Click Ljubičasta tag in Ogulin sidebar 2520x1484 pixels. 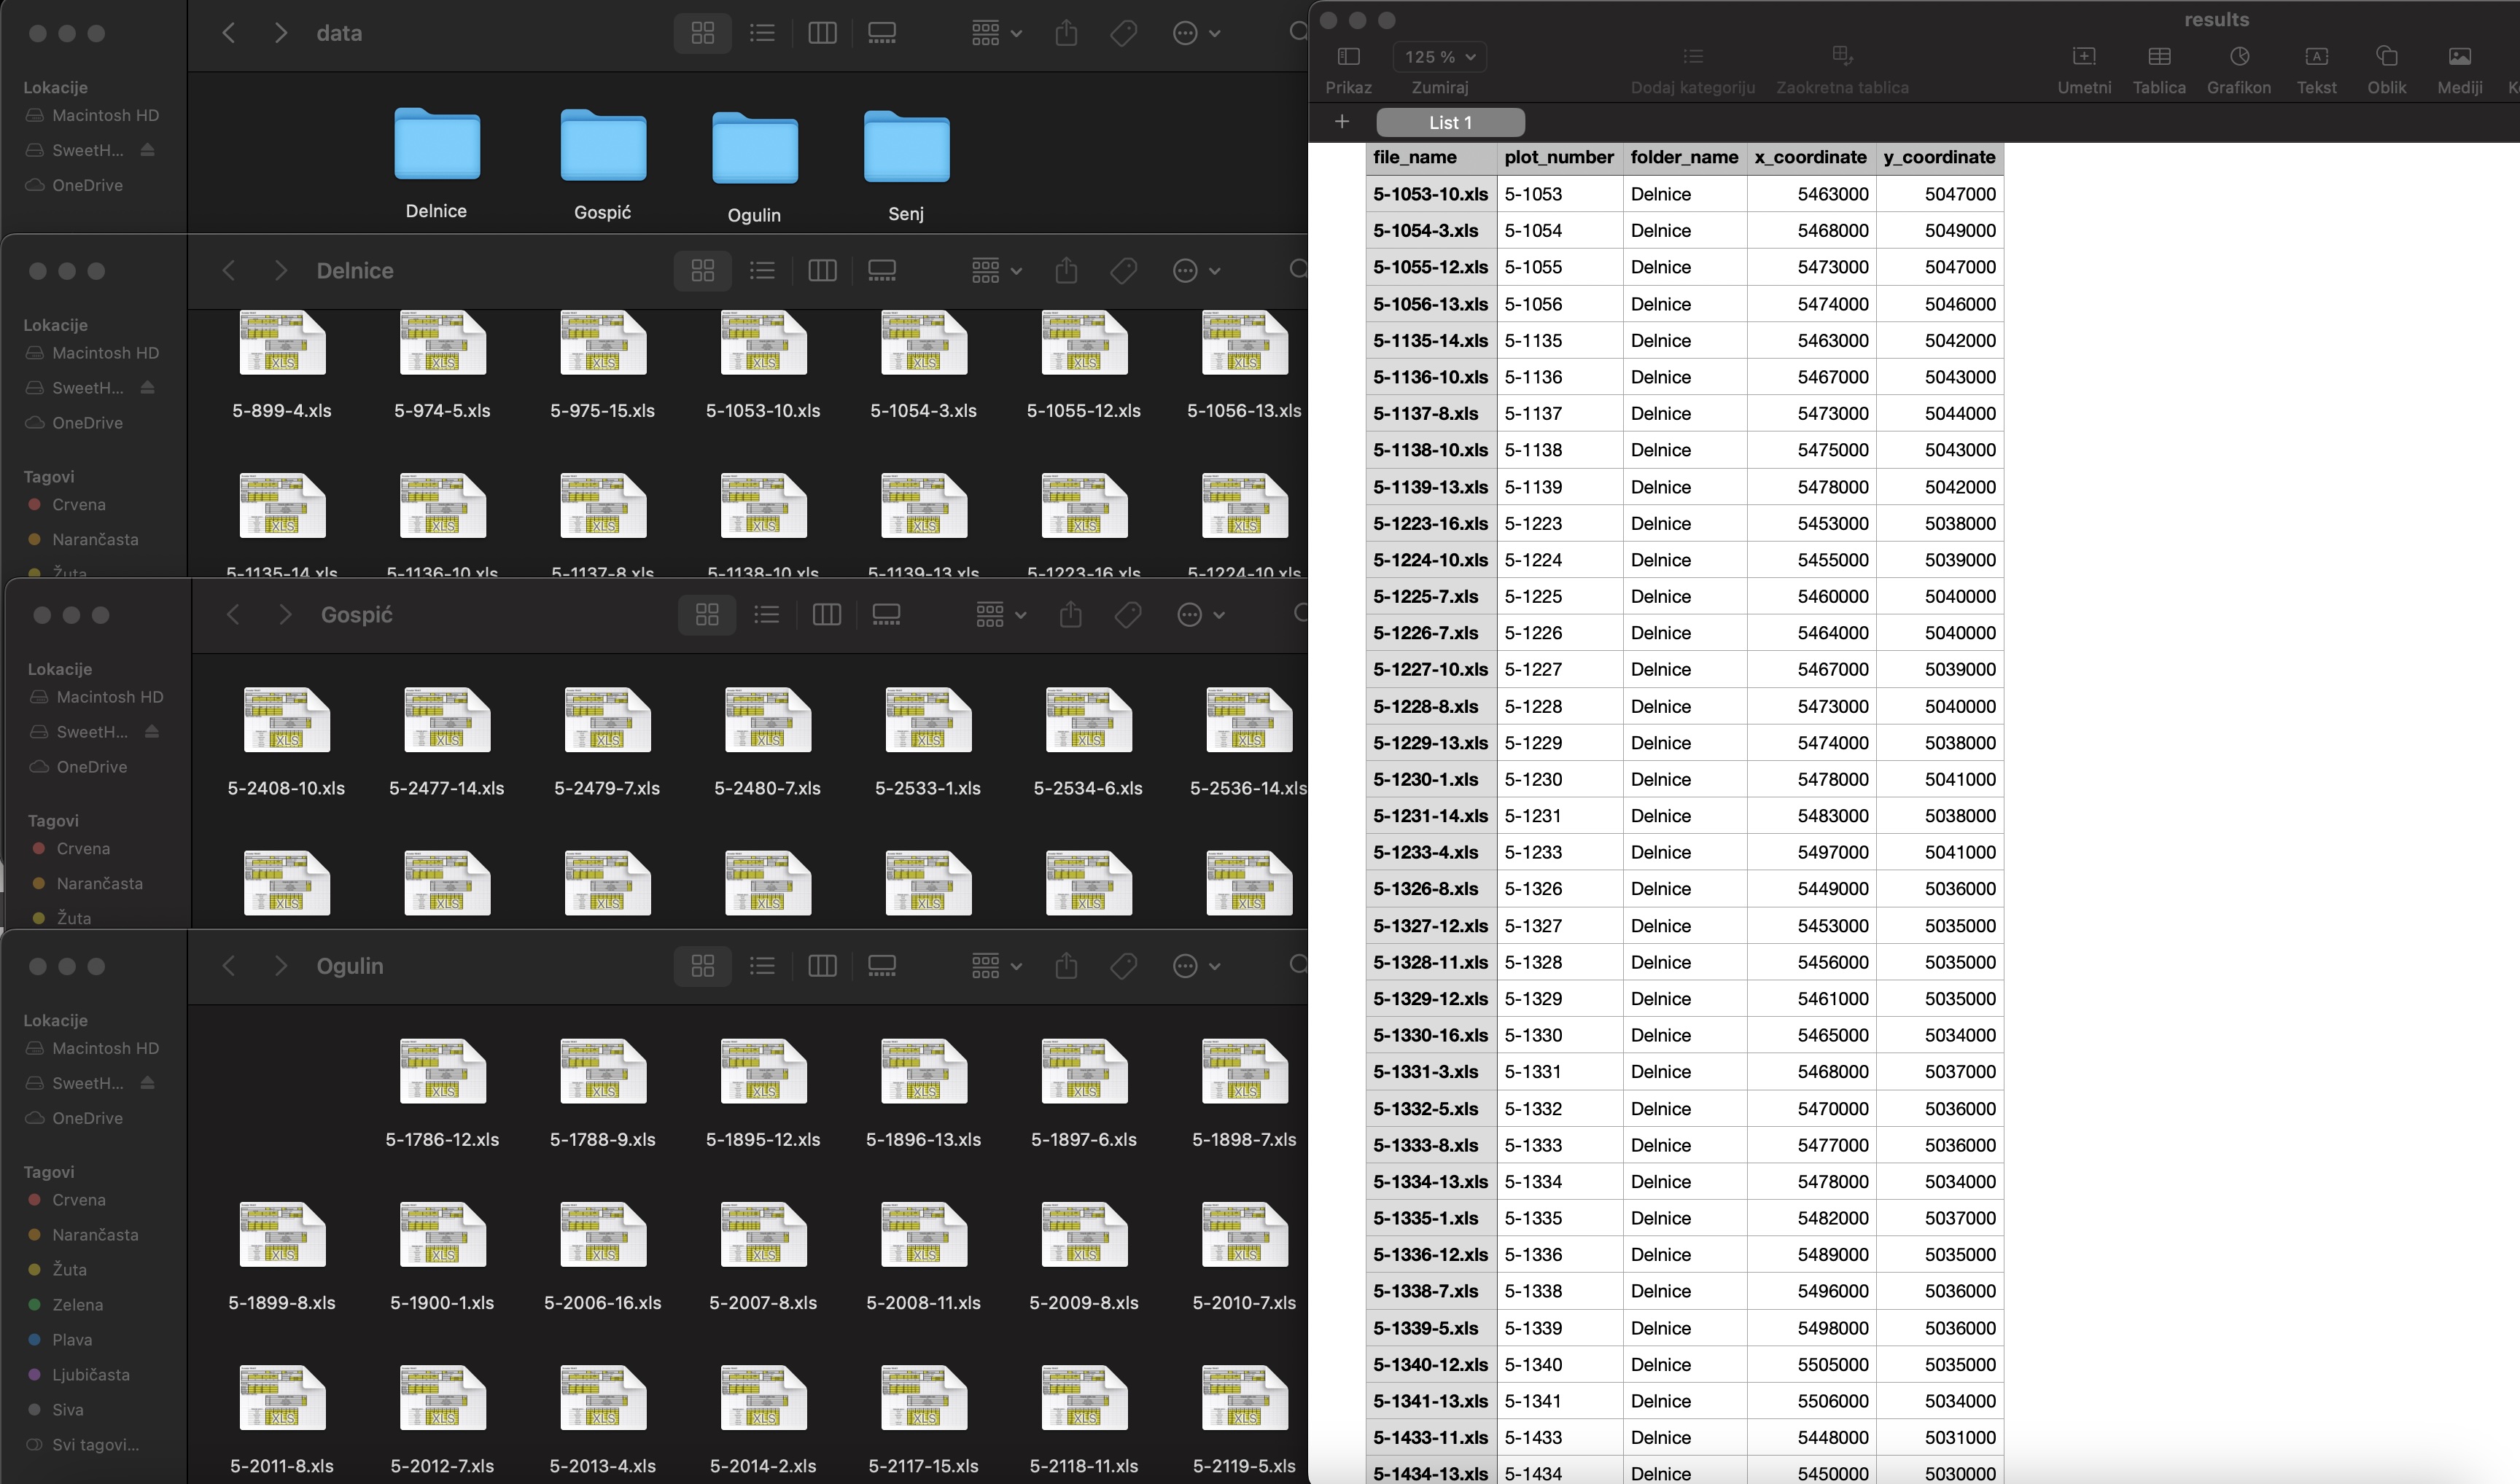pyautogui.click(x=79, y=1375)
